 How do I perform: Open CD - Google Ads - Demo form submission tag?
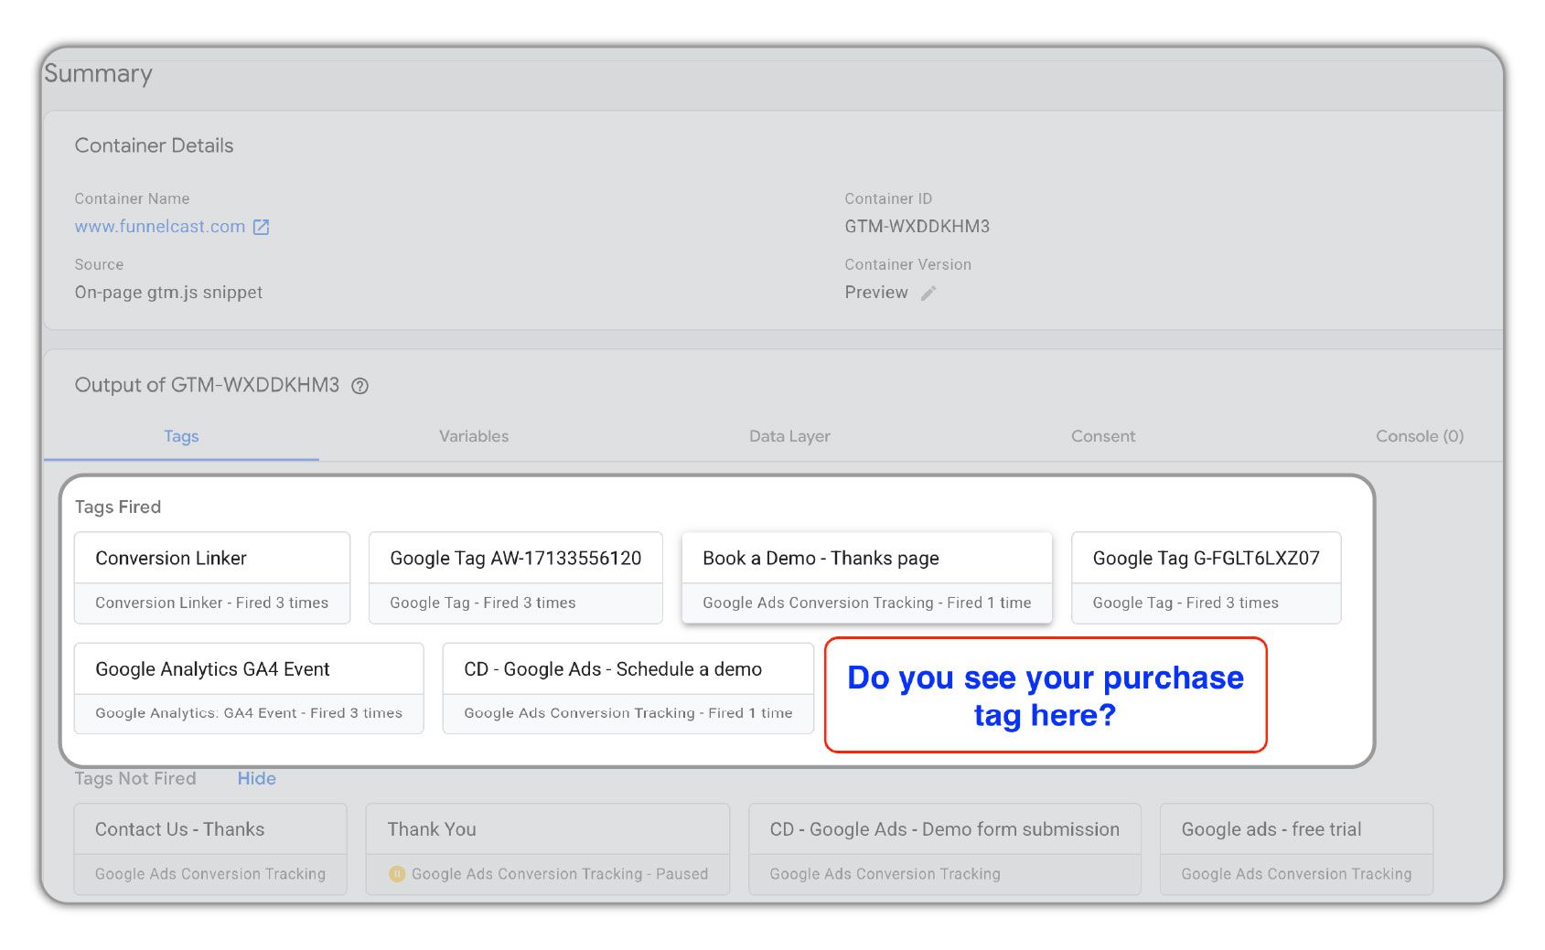pyautogui.click(x=945, y=849)
